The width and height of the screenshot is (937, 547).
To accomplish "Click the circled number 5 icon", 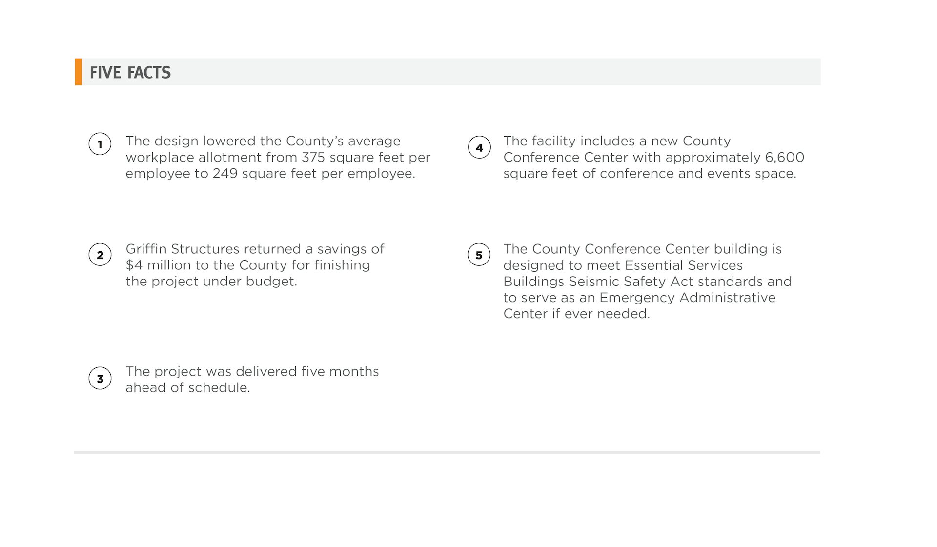I will [x=479, y=255].
